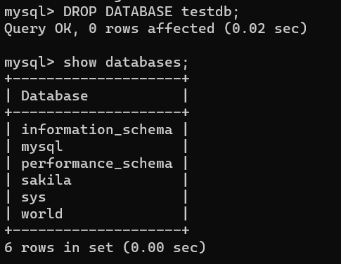Image resolution: width=341 pixels, height=264 pixels.
Task: Click the performance_schema row
Action: click(97, 164)
